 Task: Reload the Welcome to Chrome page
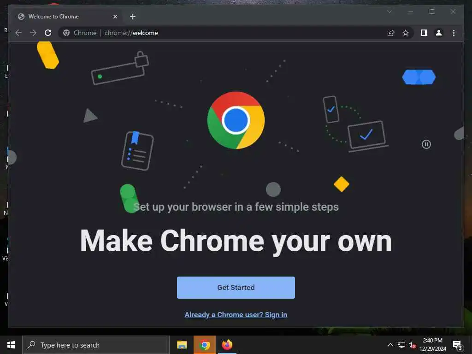(x=48, y=33)
